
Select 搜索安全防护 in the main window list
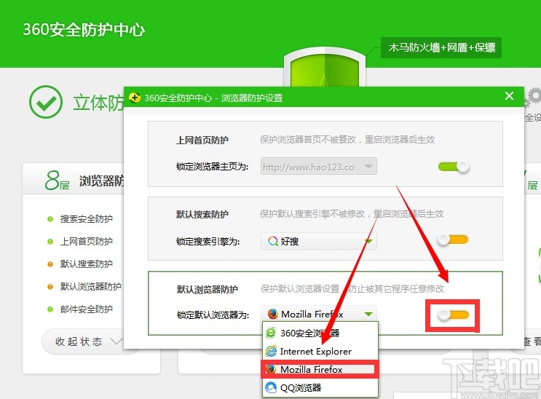click(86, 219)
